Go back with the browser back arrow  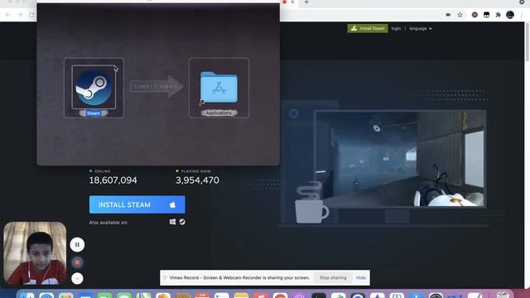pos(7,15)
